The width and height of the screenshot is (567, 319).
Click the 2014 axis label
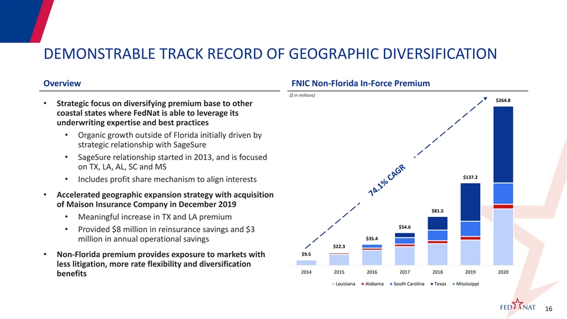coord(306,272)
